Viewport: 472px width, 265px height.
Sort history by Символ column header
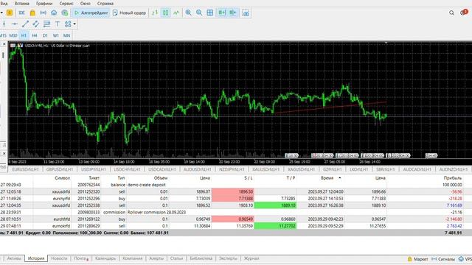[62, 178]
